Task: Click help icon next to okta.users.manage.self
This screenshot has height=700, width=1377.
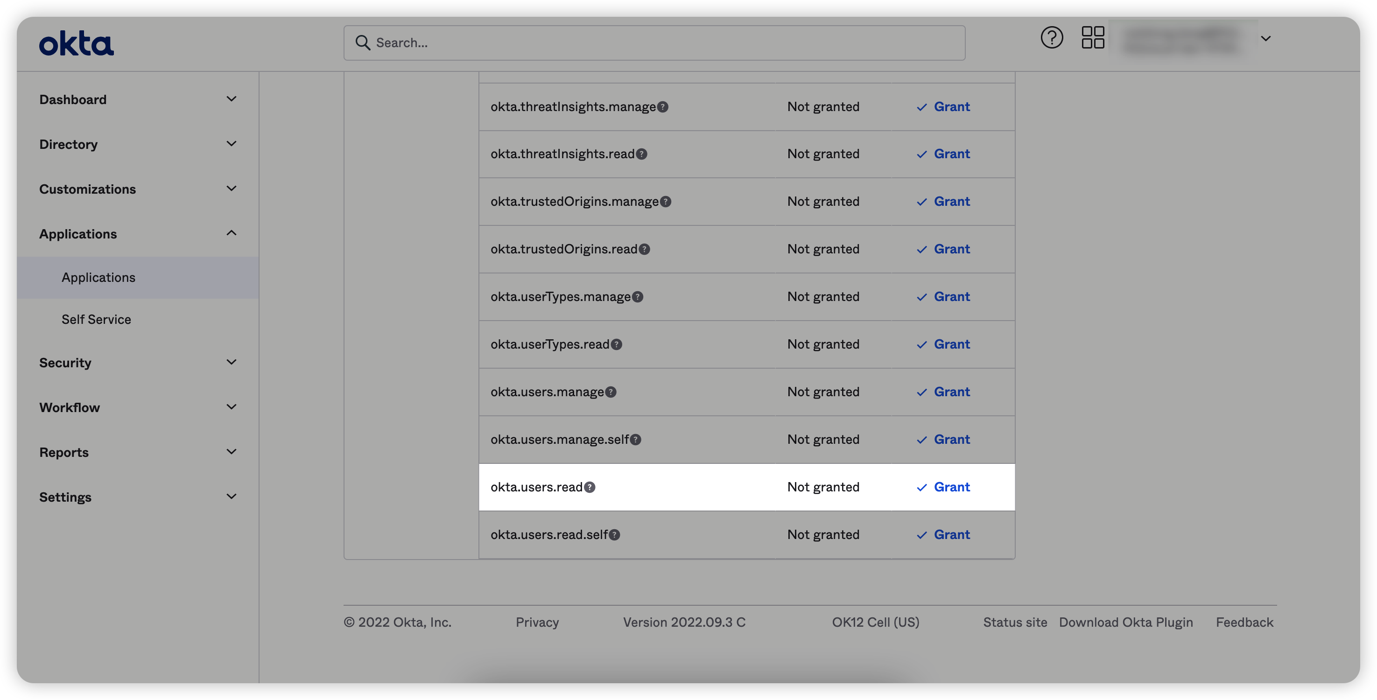Action: click(x=636, y=440)
